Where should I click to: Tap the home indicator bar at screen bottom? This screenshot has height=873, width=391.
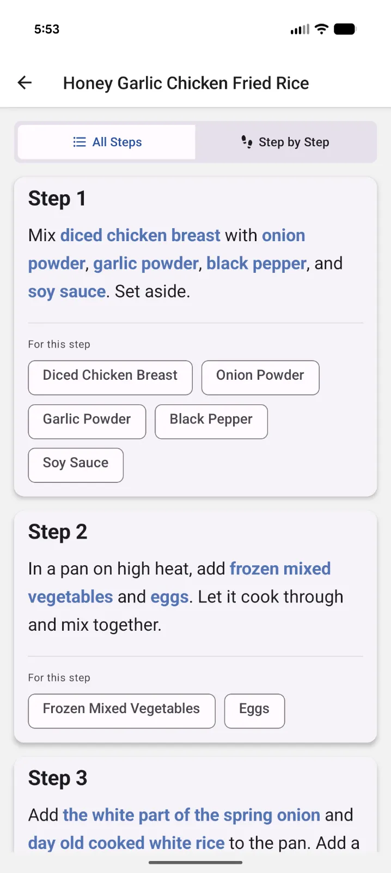pyautogui.click(x=195, y=863)
